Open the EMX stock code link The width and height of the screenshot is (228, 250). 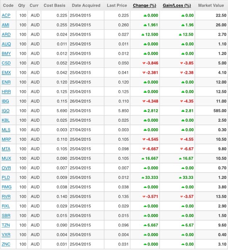[6, 73]
